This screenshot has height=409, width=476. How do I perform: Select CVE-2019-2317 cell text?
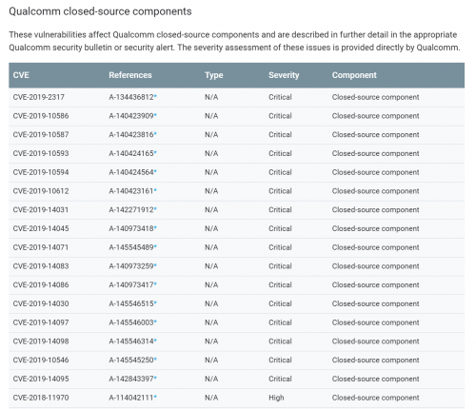click(x=39, y=97)
